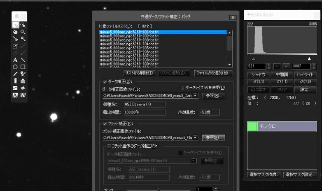
Task: Open the dark correction image file dropdown
Action: click(x=195, y=95)
